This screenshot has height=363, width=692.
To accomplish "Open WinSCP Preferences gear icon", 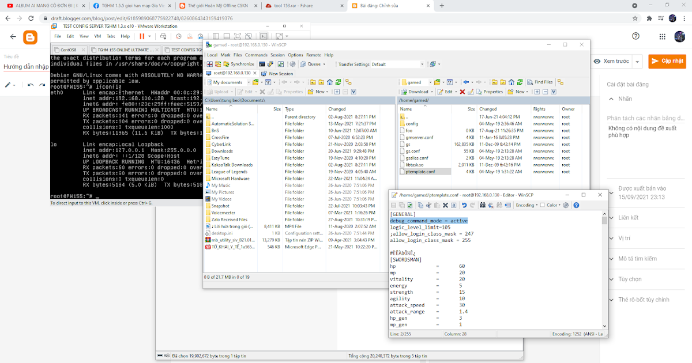I will pyautogui.click(x=292, y=64).
